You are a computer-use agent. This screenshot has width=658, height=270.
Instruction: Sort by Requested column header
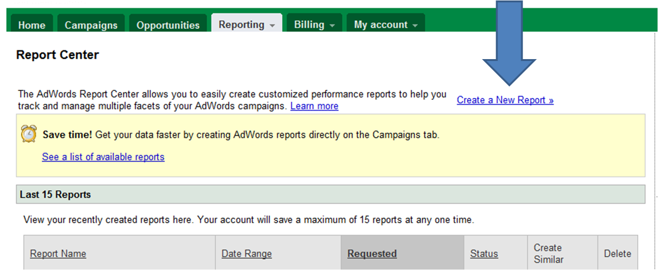(372, 254)
